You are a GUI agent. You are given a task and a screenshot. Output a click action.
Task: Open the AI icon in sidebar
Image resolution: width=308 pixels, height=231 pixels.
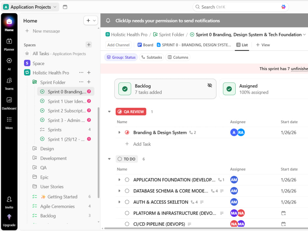coord(9,61)
